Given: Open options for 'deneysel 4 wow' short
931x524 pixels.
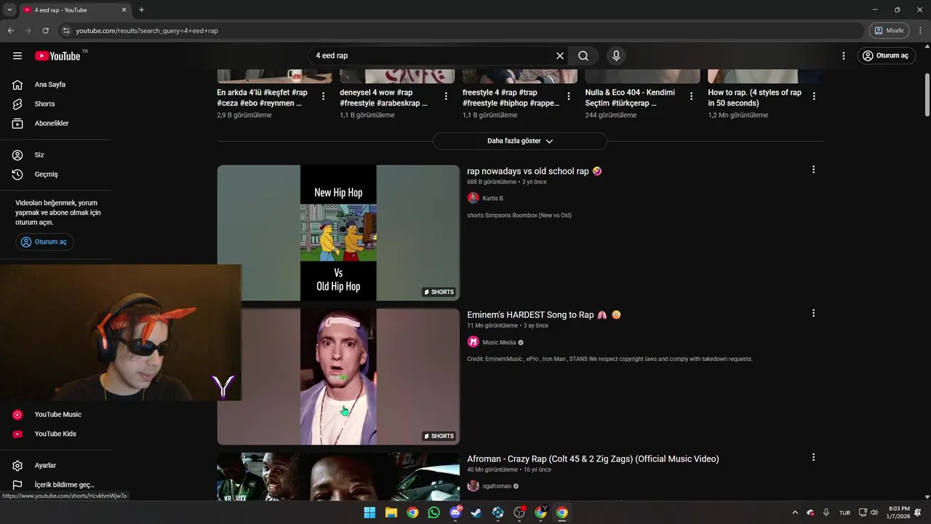Looking at the screenshot, I should coord(446,96).
